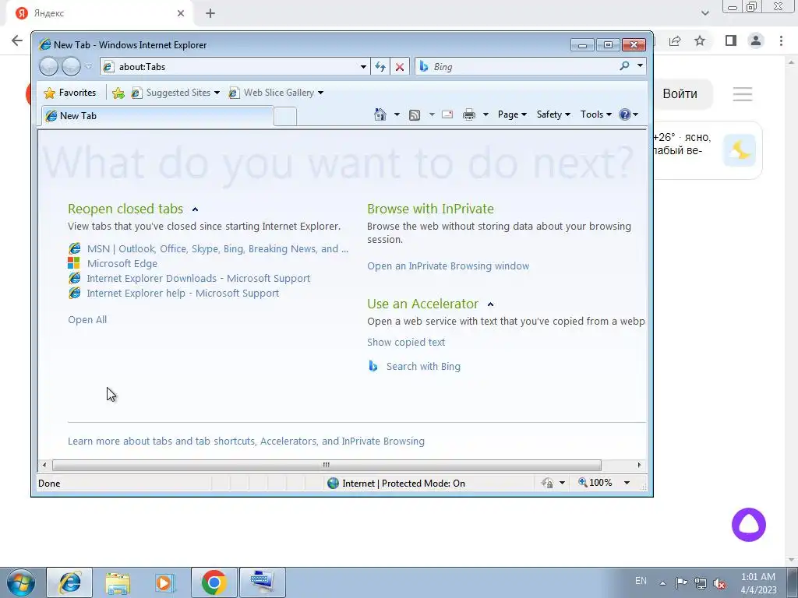Click the status bar privacy icon
Image resolution: width=798 pixels, height=598 pixels.
[548, 483]
